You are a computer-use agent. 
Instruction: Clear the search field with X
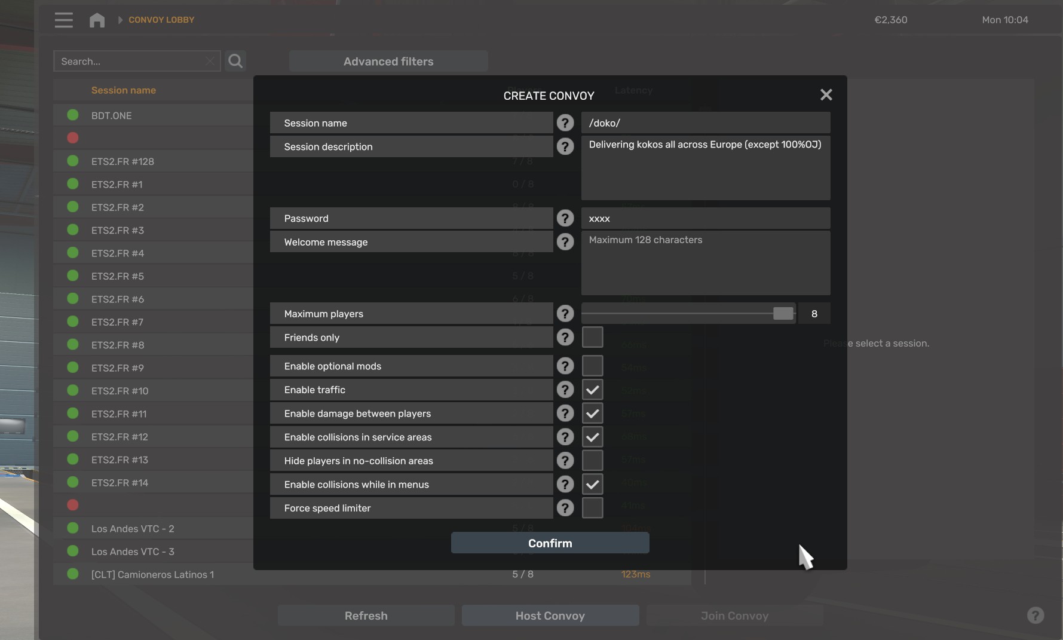(210, 61)
